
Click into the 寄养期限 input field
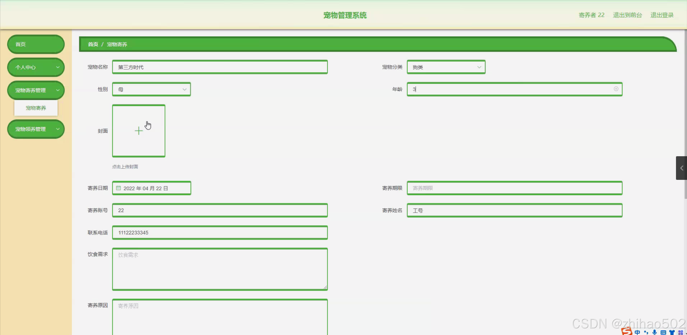click(x=514, y=188)
